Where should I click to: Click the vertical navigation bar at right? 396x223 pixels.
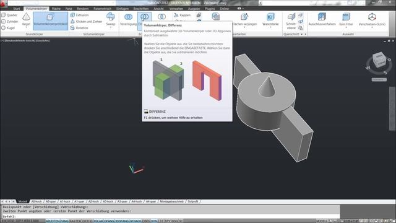click(392, 109)
